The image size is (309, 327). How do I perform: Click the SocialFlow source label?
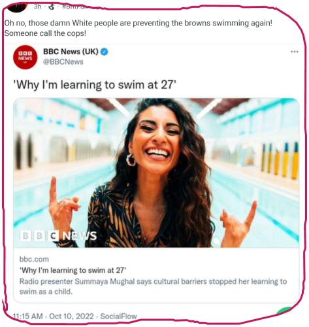(118, 317)
